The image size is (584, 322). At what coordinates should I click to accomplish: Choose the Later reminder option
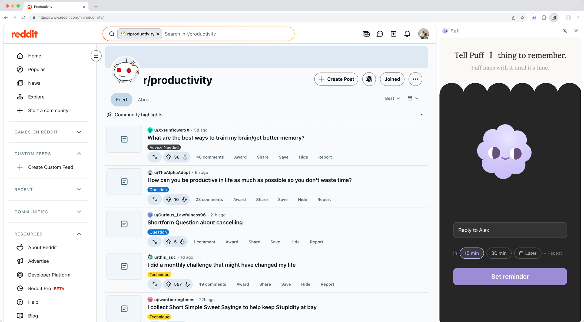click(x=528, y=253)
